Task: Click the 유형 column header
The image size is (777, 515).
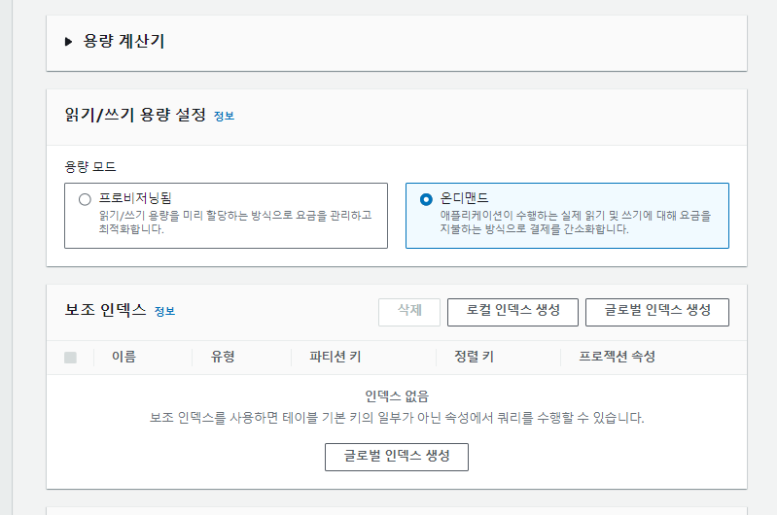Action: tap(223, 357)
